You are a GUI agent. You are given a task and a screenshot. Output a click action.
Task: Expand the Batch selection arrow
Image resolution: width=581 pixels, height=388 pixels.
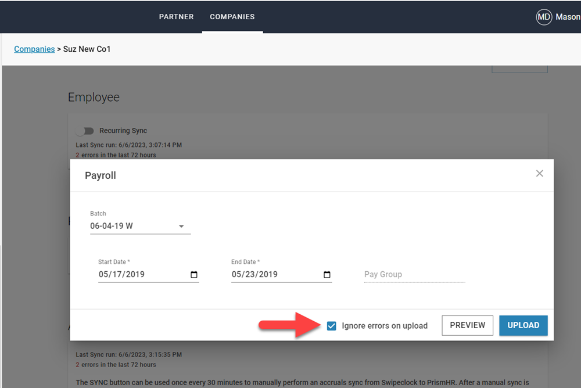tap(181, 227)
